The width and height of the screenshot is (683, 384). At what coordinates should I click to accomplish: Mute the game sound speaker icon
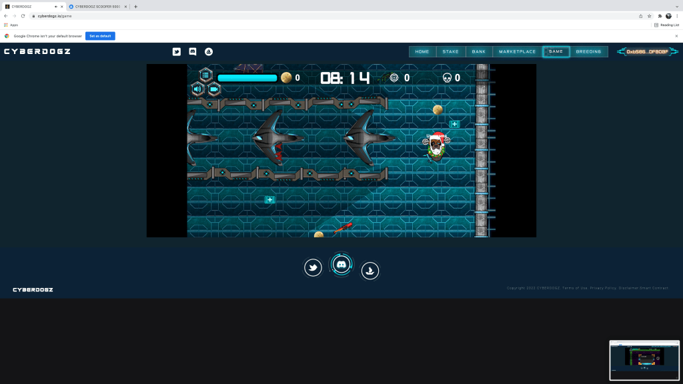point(197,89)
